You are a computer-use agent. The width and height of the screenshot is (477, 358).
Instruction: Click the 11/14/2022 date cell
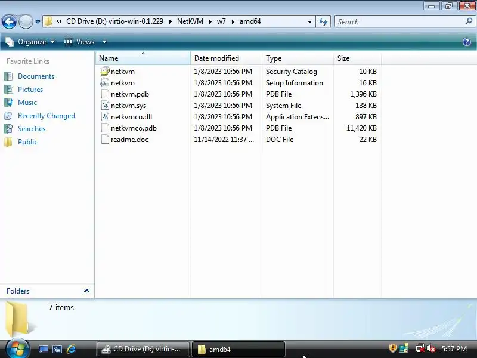pos(224,140)
